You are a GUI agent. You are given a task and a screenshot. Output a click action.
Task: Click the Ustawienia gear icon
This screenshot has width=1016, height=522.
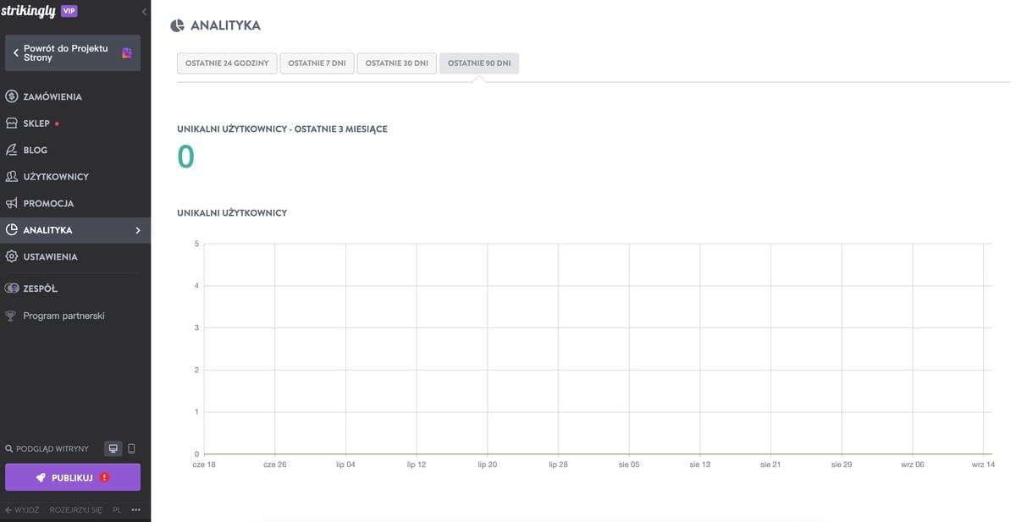coord(11,256)
